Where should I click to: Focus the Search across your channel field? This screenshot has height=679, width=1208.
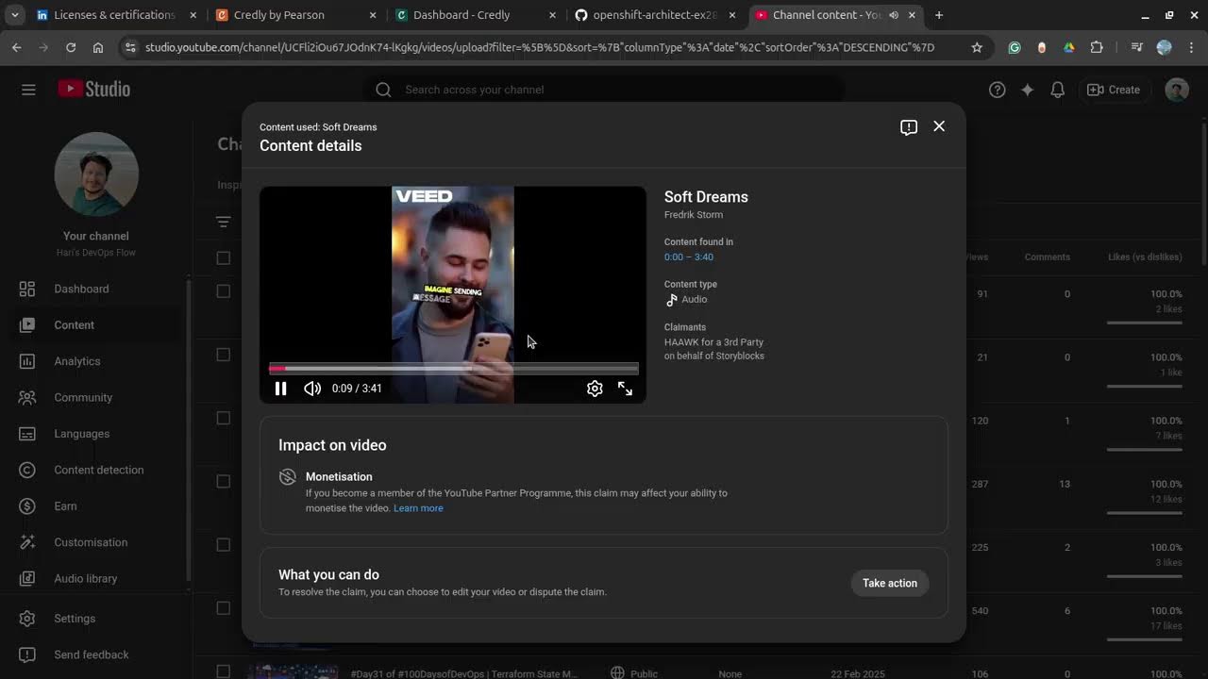[x=604, y=90]
